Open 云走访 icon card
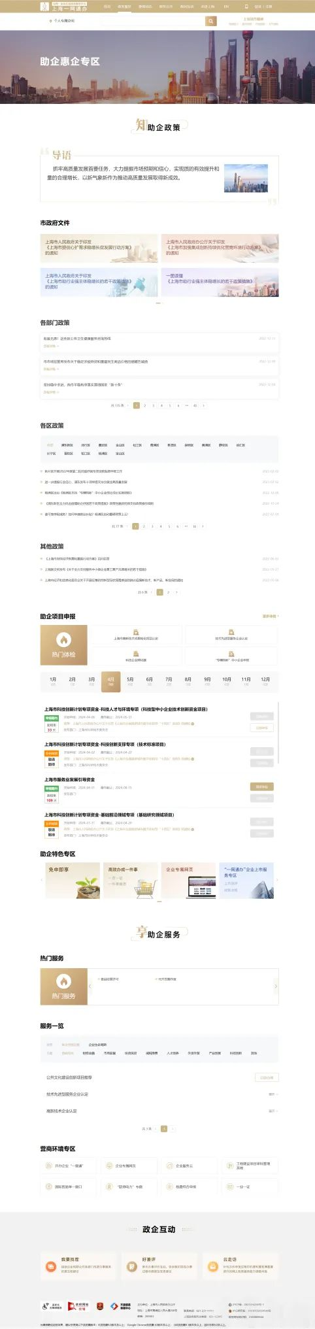 click(x=239, y=1266)
